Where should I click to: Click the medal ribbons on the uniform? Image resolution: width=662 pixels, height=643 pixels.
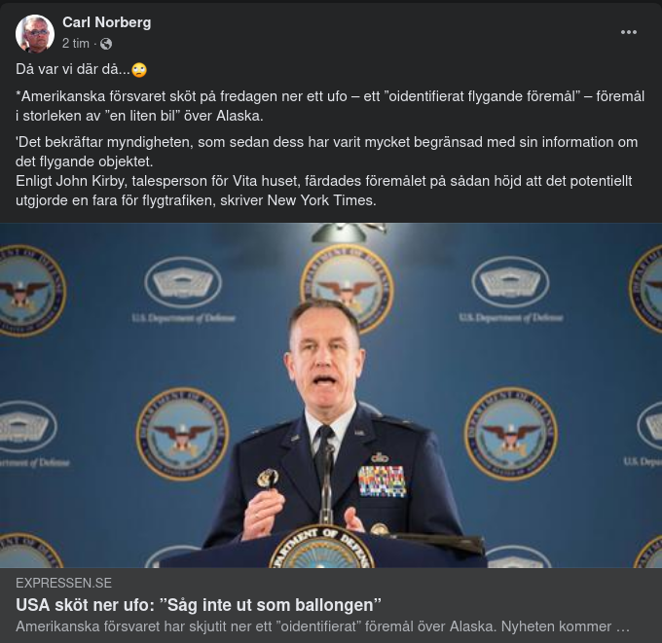[382, 481]
